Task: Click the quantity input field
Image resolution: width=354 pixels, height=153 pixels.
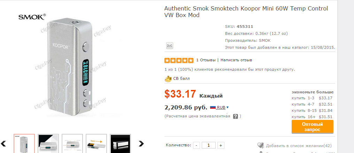Action: [x=209, y=145]
